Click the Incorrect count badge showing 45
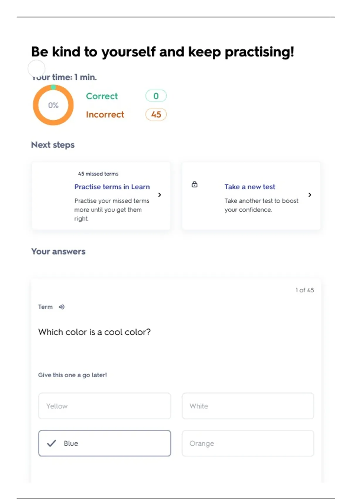The height and width of the screenshot is (499, 352). point(156,114)
